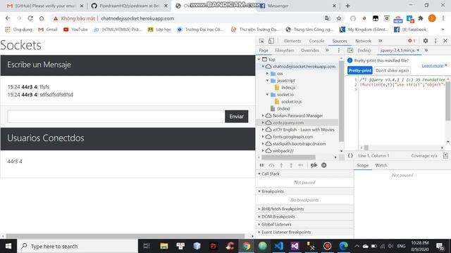Click the Step over debugger icon
The height and width of the screenshot is (253, 451).
(271, 165)
